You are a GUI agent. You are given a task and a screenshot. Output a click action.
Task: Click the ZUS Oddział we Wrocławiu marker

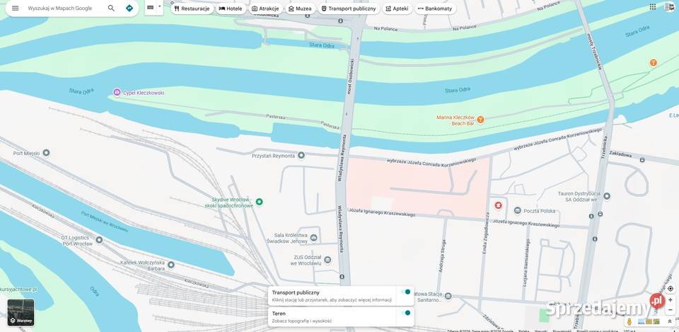[327, 260]
